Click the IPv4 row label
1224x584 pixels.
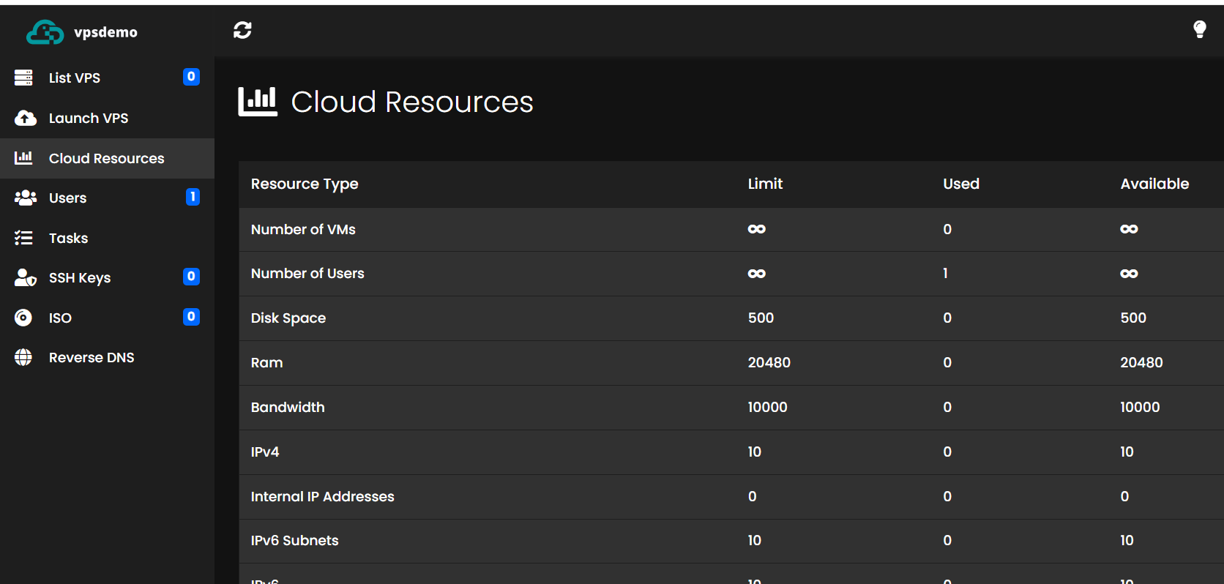(x=265, y=452)
